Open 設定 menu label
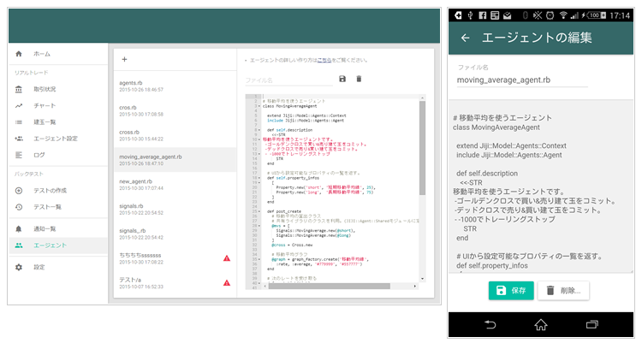 (39, 267)
